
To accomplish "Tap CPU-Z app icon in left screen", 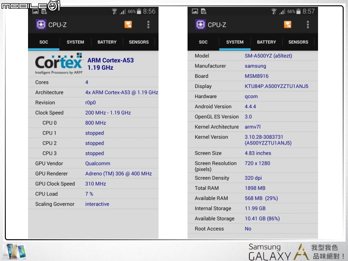I will [41, 25].
